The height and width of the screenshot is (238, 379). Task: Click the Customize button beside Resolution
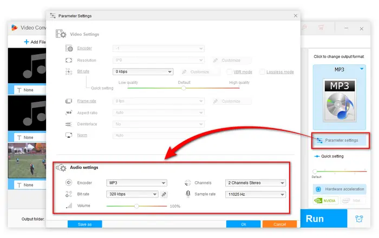[231, 61]
